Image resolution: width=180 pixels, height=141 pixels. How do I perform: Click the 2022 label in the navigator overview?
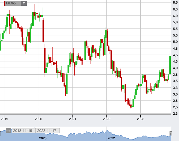(111, 138)
